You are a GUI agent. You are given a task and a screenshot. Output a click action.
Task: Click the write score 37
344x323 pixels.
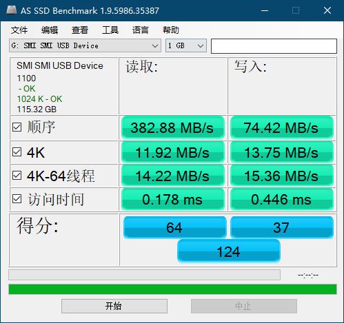click(x=282, y=227)
